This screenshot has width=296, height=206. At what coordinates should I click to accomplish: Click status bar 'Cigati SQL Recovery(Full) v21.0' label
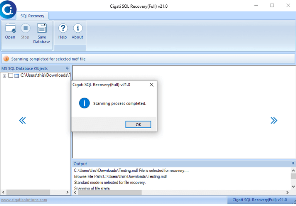pos(260,200)
